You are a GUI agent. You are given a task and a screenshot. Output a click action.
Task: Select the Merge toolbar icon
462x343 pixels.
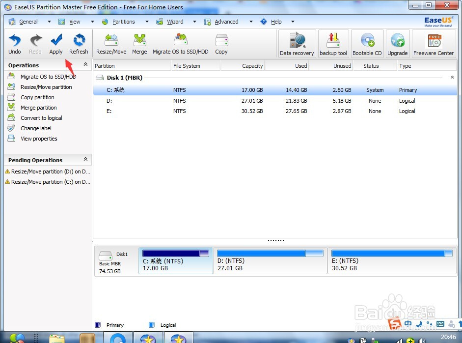[139, 44]
